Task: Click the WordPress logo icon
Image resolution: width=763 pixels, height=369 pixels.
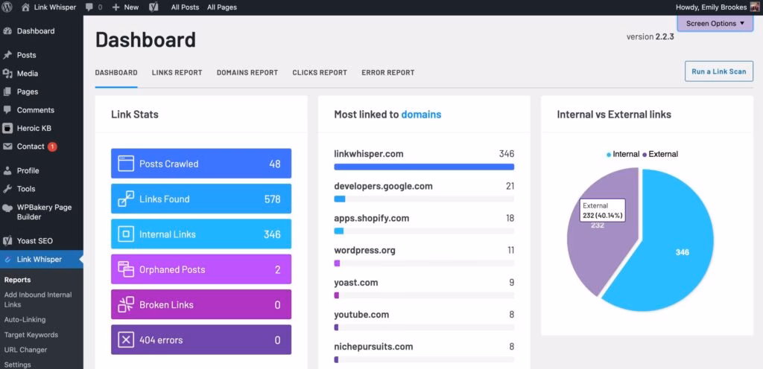Action: 7,7
